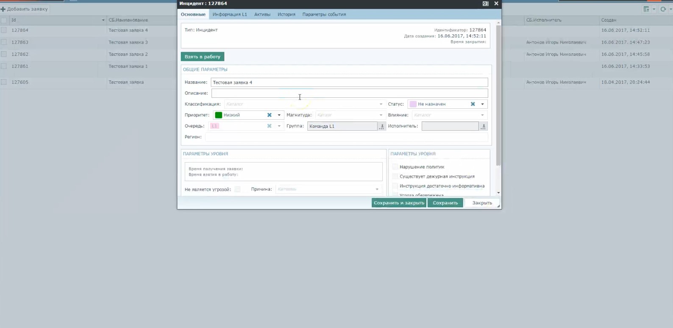Click the table column filter icon

point(646,9)
